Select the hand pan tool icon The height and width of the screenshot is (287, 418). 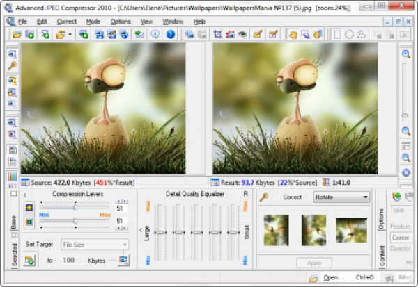tap(293, 34)
